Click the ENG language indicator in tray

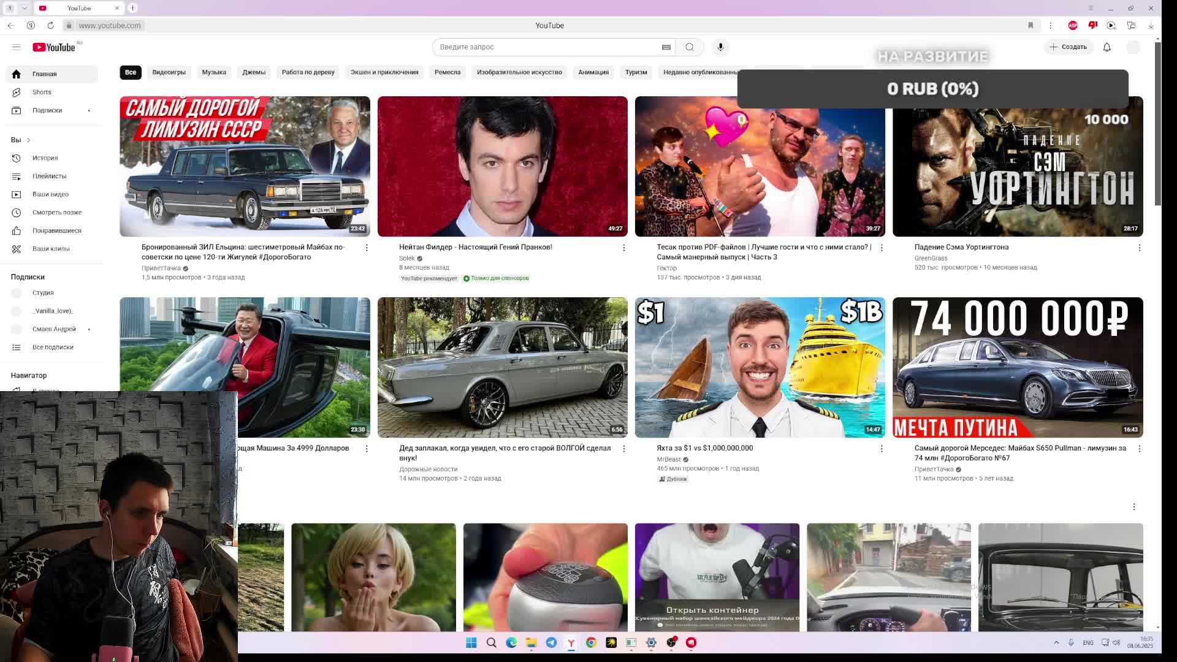click(1088, 642)
